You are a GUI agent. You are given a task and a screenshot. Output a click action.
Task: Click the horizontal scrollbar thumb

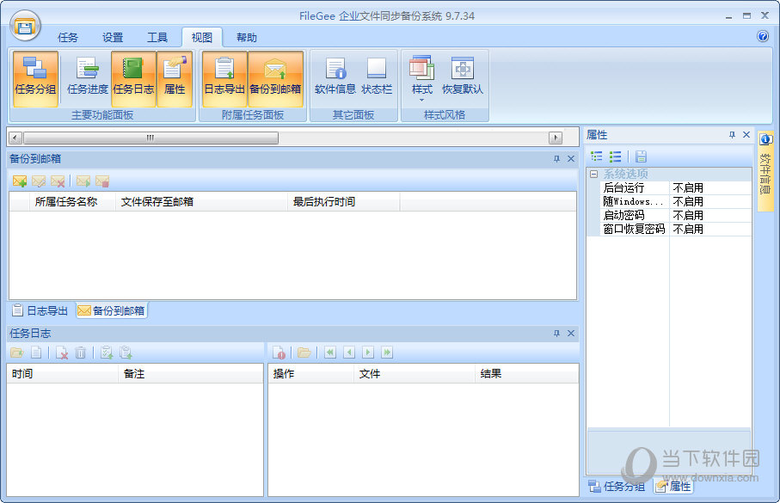pyautogui.click(x=150, y=138)
